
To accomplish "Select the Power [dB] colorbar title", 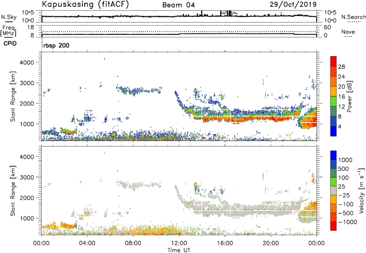I will 350,96.
